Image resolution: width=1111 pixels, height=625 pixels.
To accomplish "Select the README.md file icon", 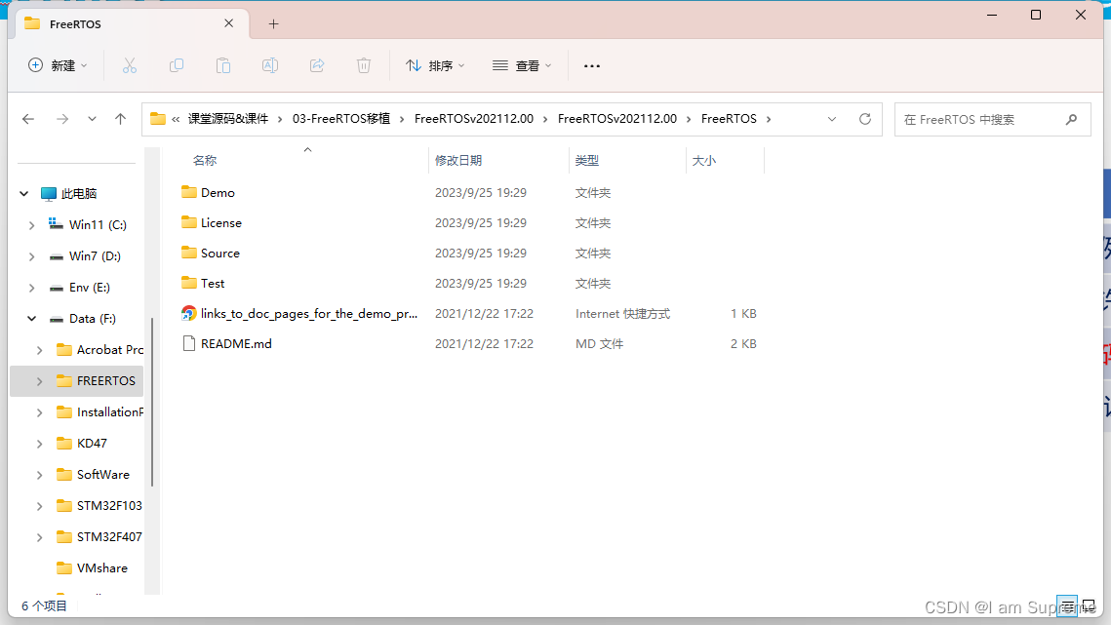I will point(188,343).
